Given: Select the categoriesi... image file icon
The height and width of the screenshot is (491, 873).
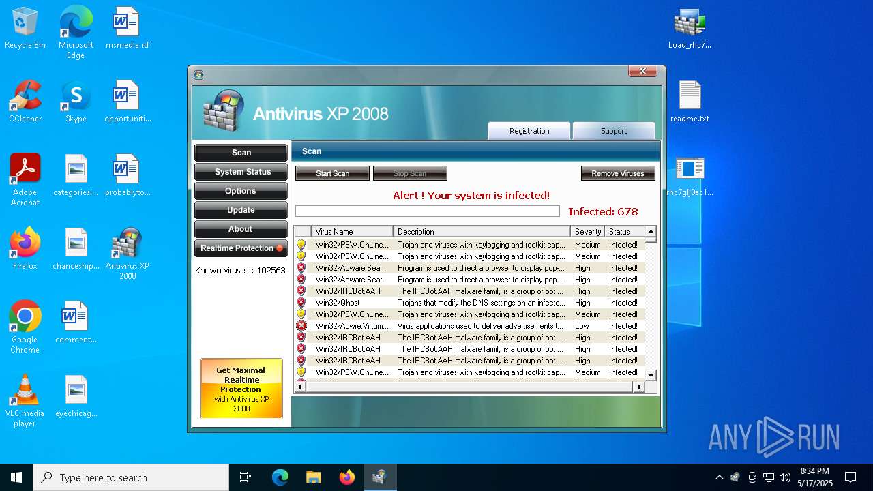Looking at the screenshot, I should [76, 175].
